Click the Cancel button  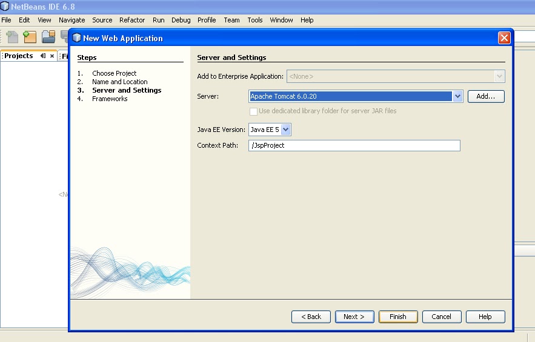pos(442,317)
